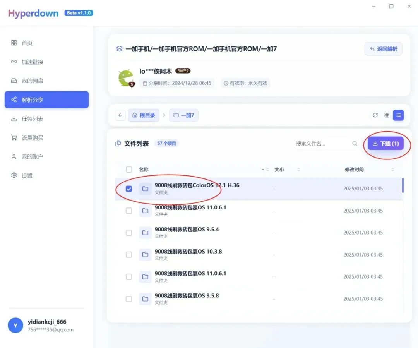The height and width of the screenshot is (348, 418).
Task: Toggle the select-all checkbox in header
Action: pos(129,170)
